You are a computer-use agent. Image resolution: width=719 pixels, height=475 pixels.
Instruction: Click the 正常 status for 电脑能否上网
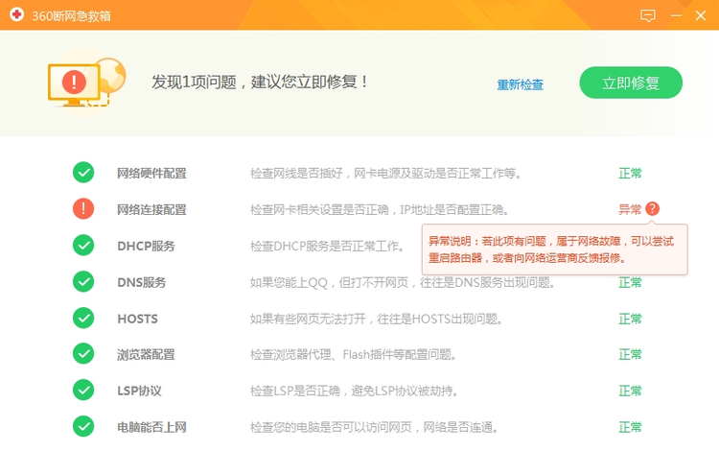coord(630,427)
